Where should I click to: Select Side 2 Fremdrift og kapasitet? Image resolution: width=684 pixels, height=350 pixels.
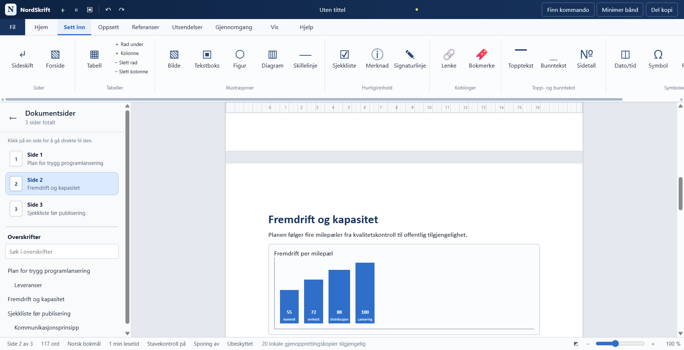(x=62, y=184)
